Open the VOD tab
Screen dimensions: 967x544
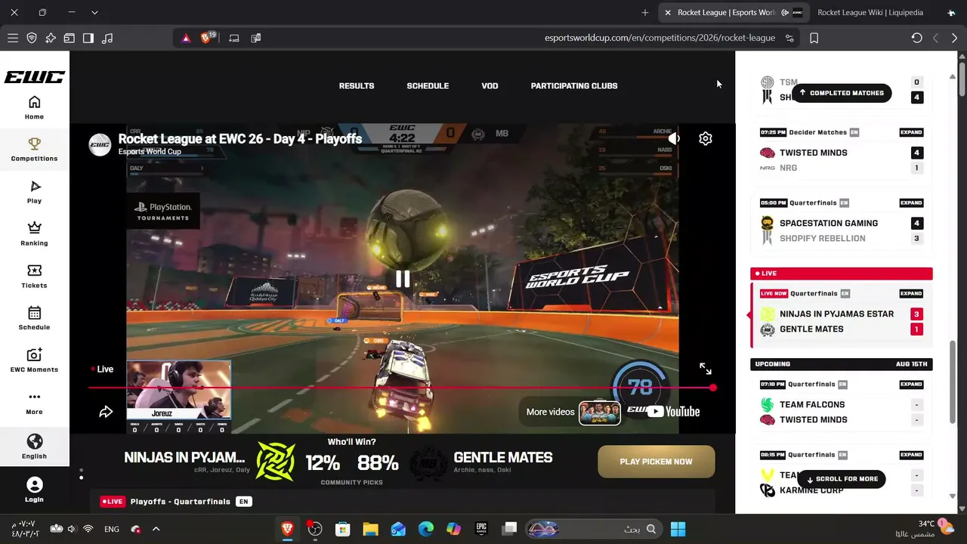pos(490,86)
